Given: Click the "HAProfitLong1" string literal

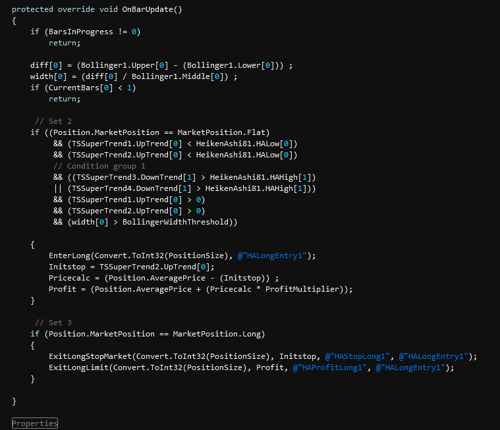Looking at the screenshot, I should (330, 367).
